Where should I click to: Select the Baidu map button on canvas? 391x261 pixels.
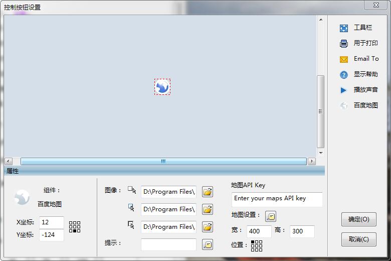pos(162,87)
